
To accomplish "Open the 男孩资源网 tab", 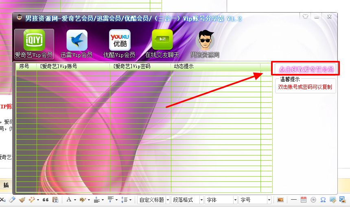I will tap(205, 44).
